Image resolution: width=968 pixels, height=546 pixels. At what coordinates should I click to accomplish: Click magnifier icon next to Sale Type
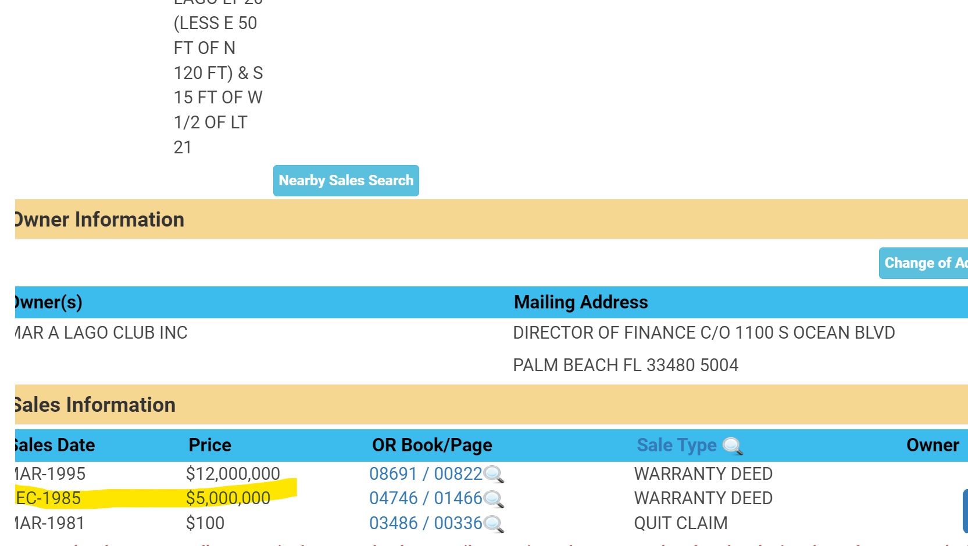coord(733,446)
